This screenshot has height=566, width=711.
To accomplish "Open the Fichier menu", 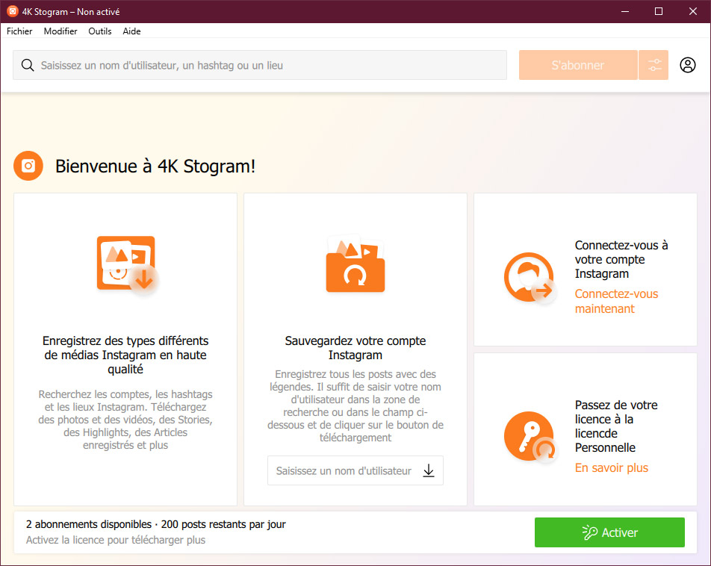I will point(19,31).
